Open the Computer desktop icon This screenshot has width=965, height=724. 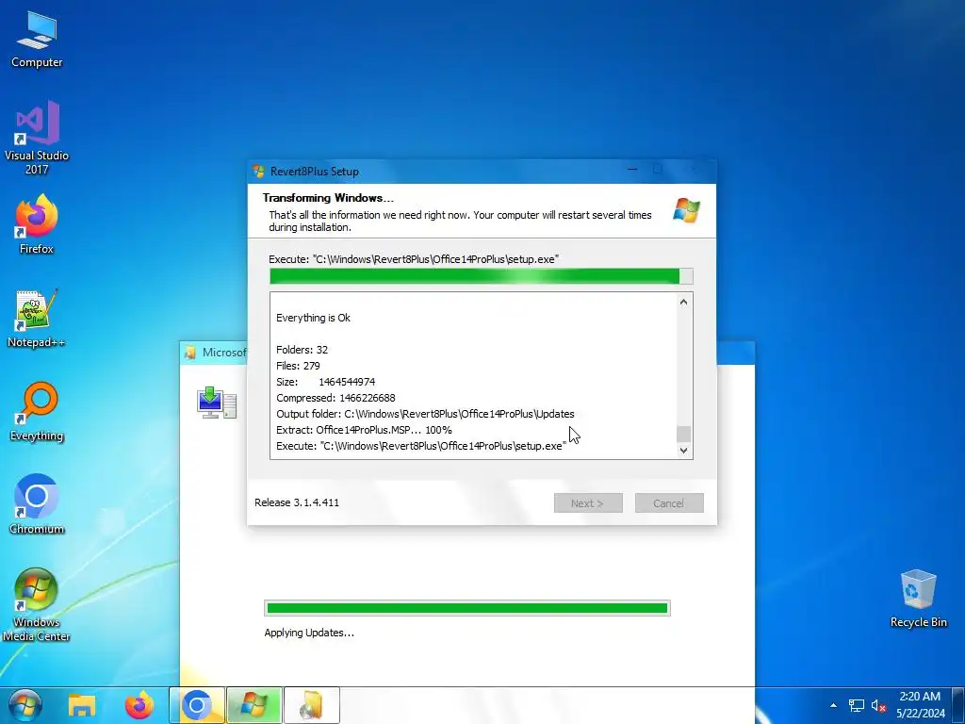(37, 40)
